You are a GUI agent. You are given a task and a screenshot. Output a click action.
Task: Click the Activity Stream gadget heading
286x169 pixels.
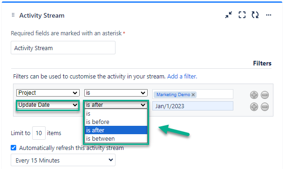tap(42, 15)
